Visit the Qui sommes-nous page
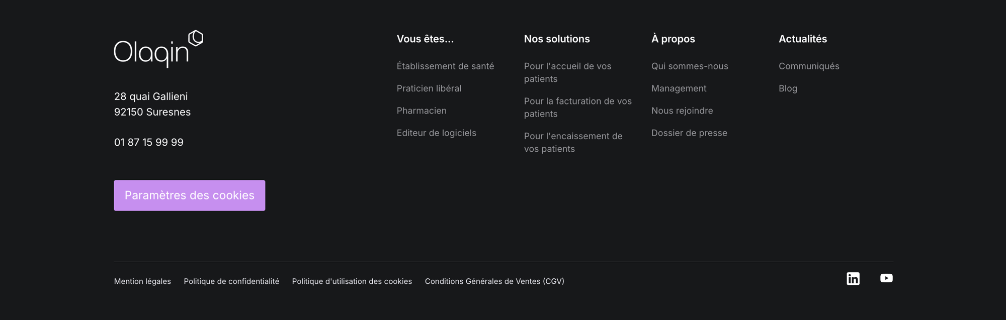 coord(689,66)
